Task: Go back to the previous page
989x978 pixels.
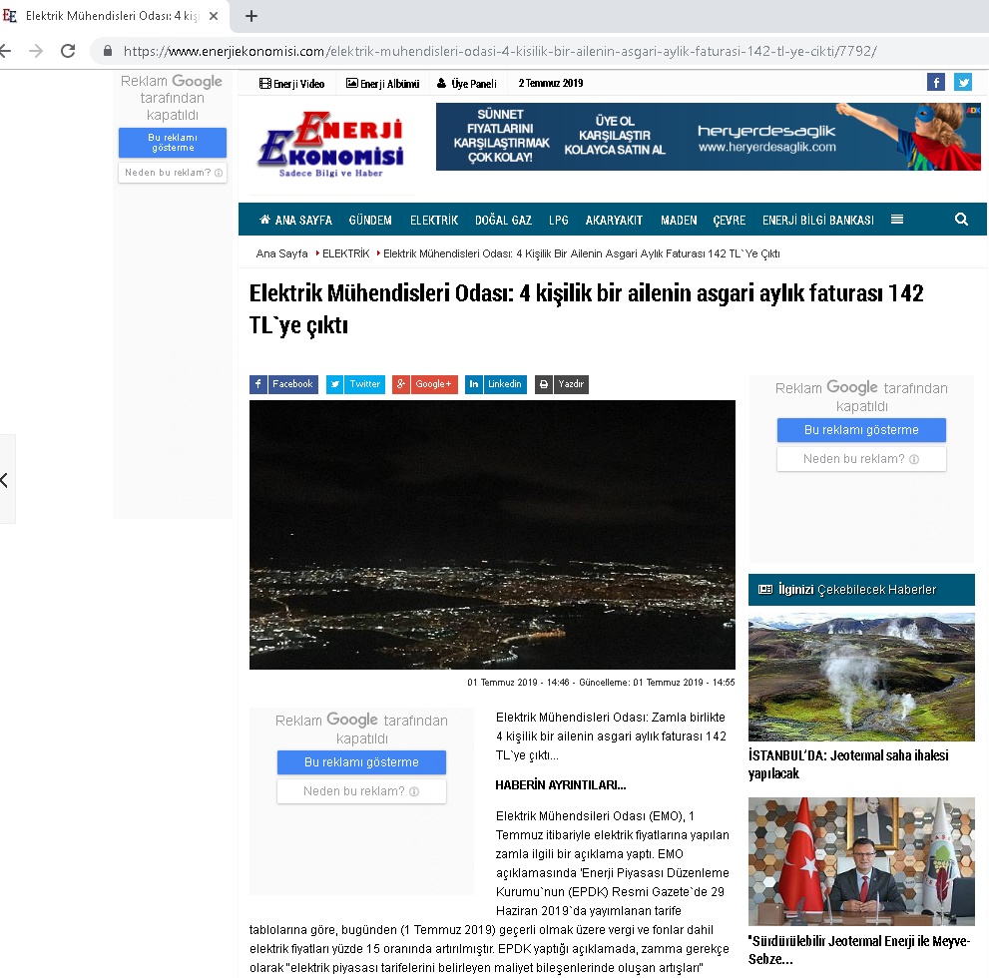Action: pyautogui.click(x=5, y=51)
